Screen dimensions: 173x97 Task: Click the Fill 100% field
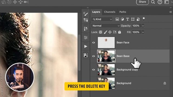tap(137, 32)
